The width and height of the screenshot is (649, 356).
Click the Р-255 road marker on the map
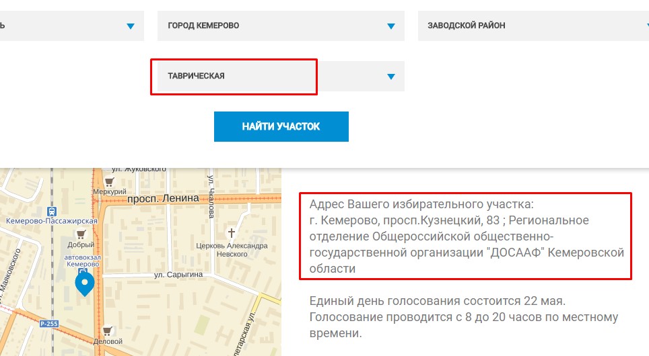49,324
